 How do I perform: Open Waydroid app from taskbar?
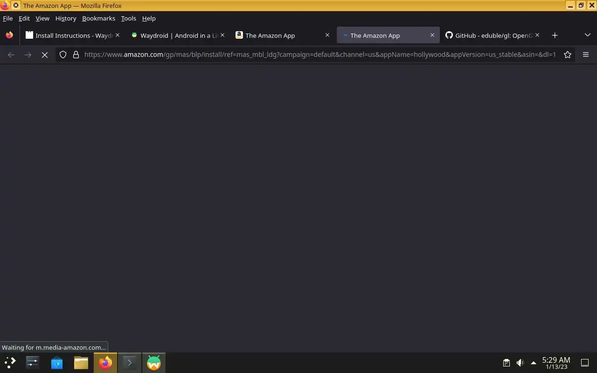(x=154, y=362)
